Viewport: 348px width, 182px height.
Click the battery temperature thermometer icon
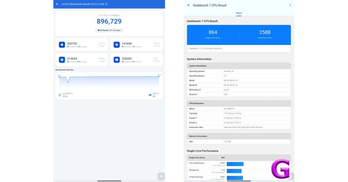(60, 95)
